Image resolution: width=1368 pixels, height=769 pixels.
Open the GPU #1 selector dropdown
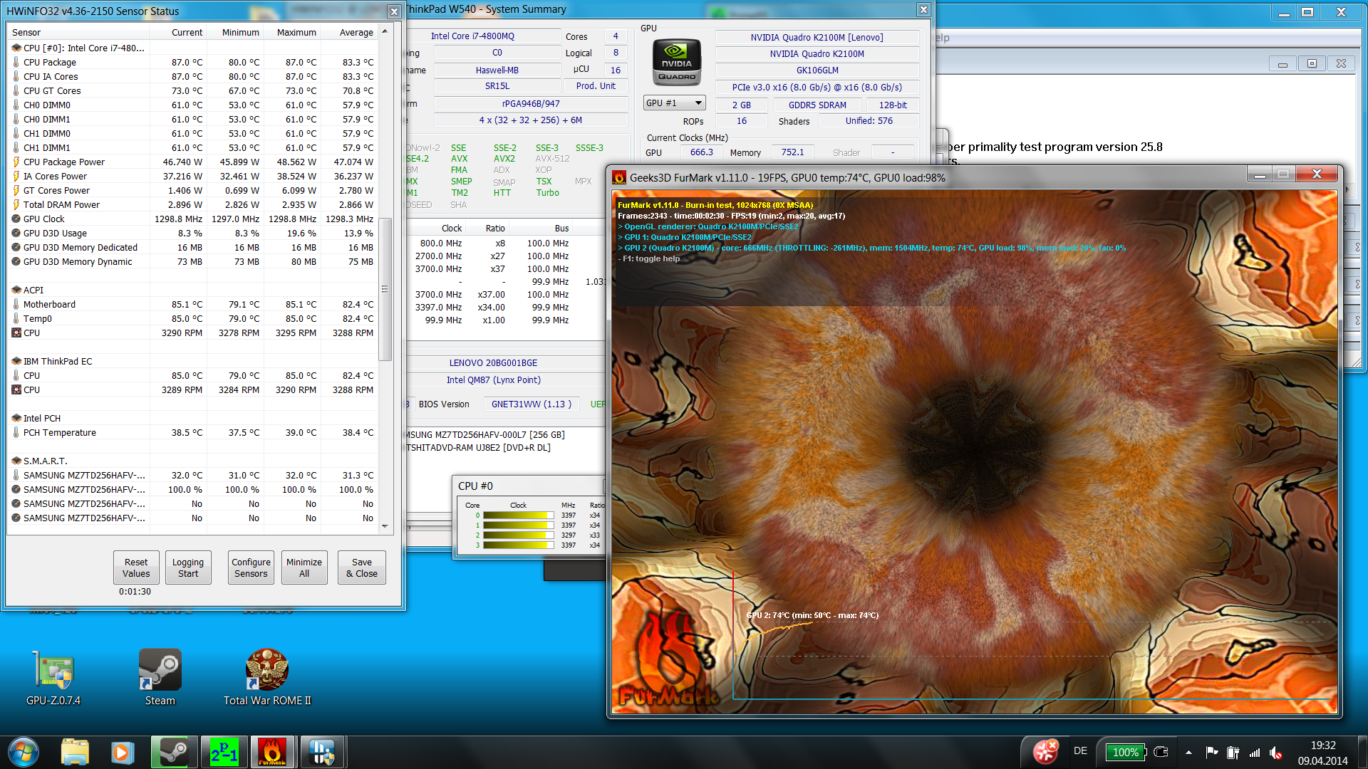tap(674, 103)
